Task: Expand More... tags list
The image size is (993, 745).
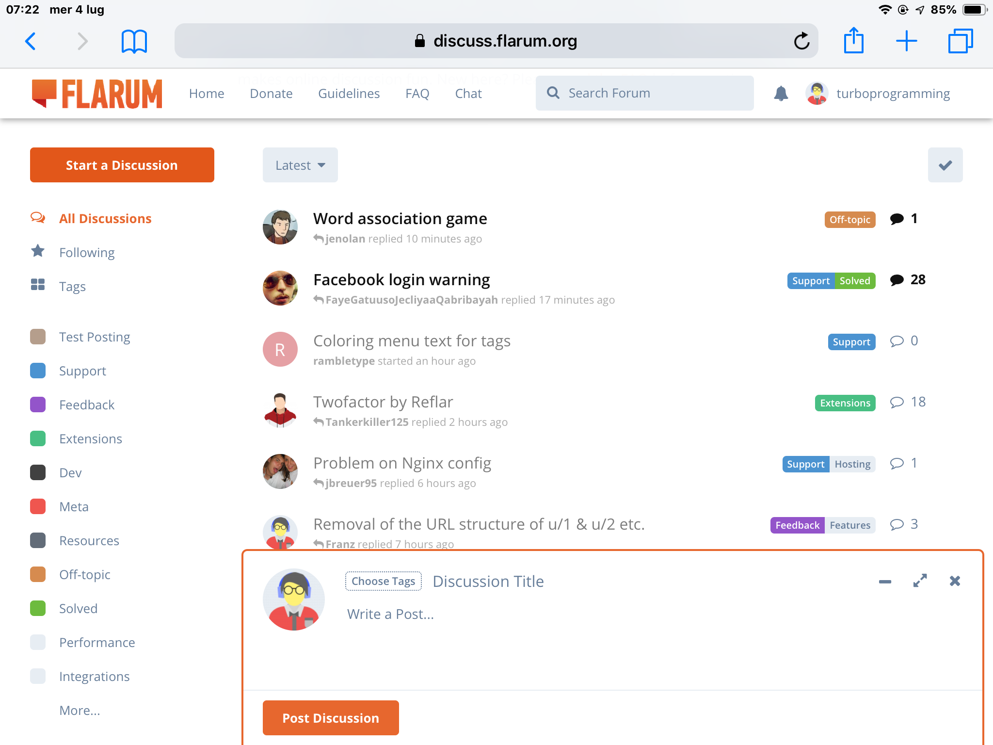Action: click(x=80, y=710)
